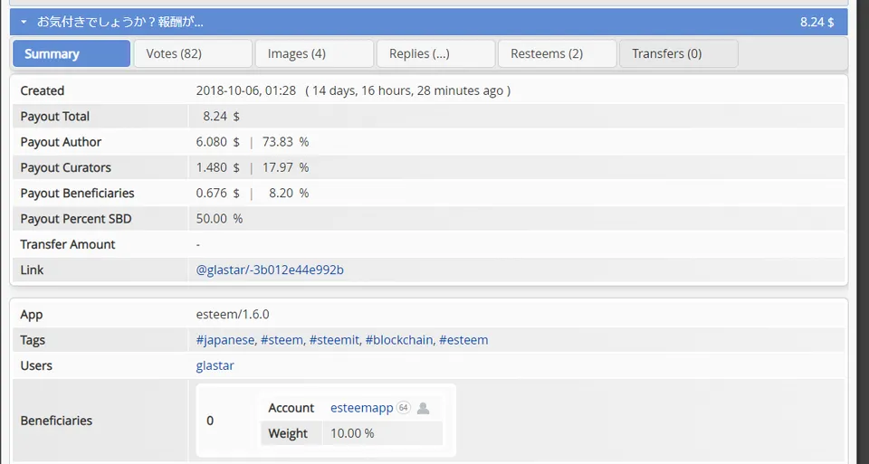Select the Summary tab
This screenshot has height=464, width=869.
(72, 53)
